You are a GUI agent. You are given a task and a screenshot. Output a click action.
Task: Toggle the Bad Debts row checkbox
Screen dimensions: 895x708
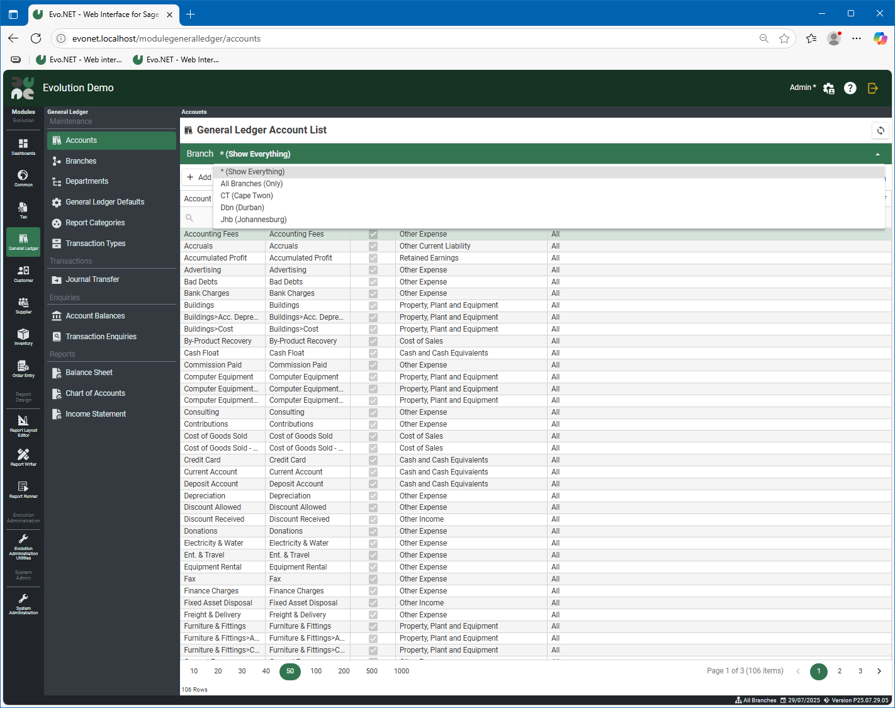pyautogui.click(x=373, y=282)
